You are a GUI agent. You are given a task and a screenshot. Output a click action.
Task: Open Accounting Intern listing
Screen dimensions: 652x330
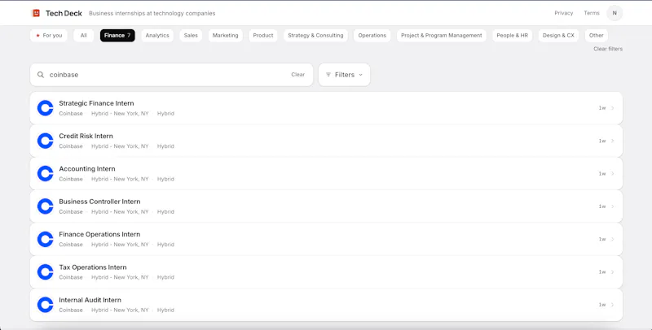pyautogui.click(x=326, y=174)
